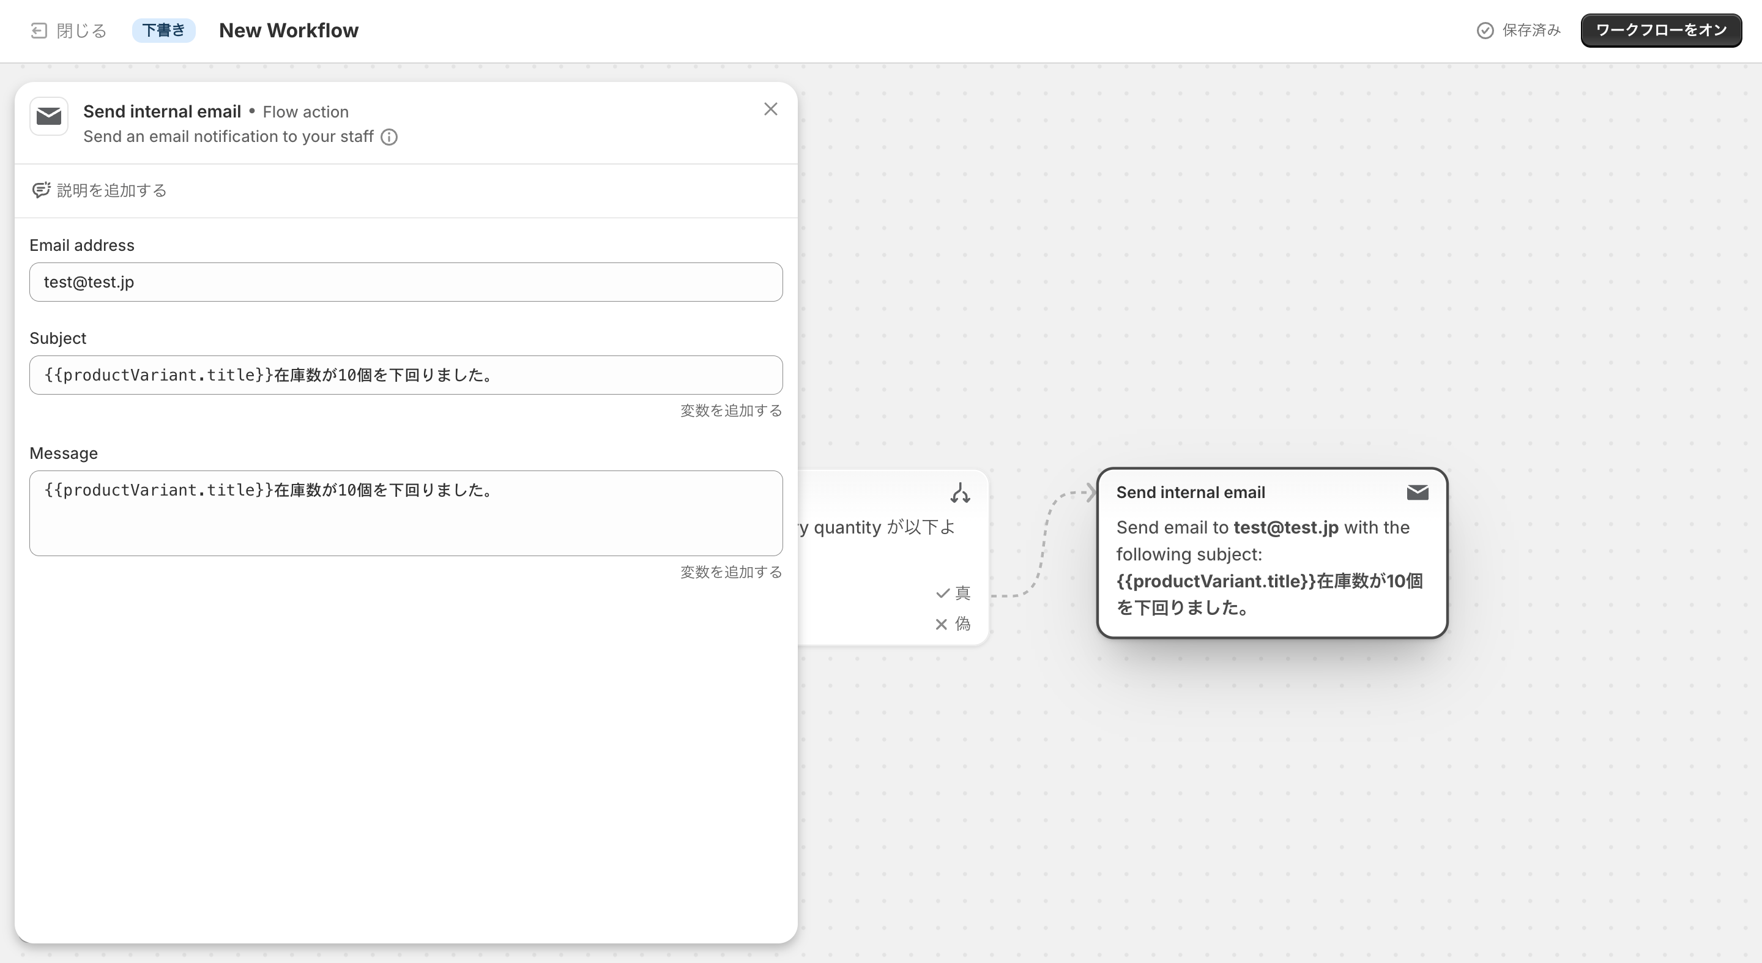The height and width of the screenshot is (963, 1762).
Task: Click the email address field containing test@test.jp
Action: 406,282
